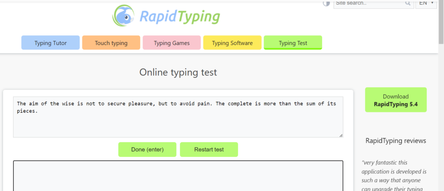The height and width of the screenshot is (191, 444).
Task: Switch to the Touch typing tab
Action: click(x=111, y=43)
